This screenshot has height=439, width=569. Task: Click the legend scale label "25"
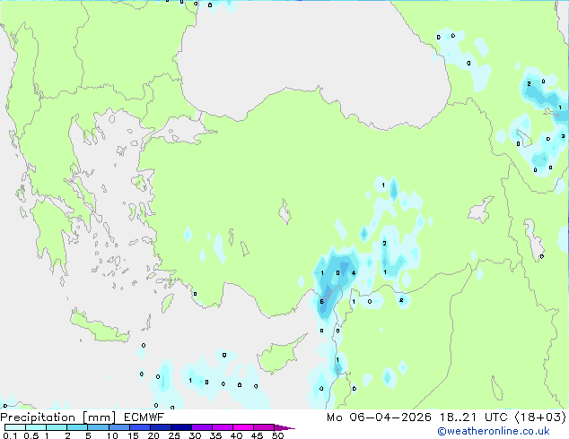click(x=174, y=435)
